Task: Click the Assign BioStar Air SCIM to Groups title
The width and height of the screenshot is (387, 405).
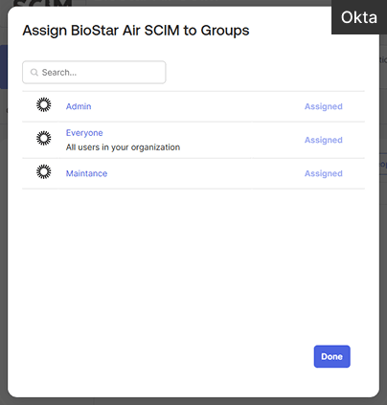Action: (x=136, y=31)
